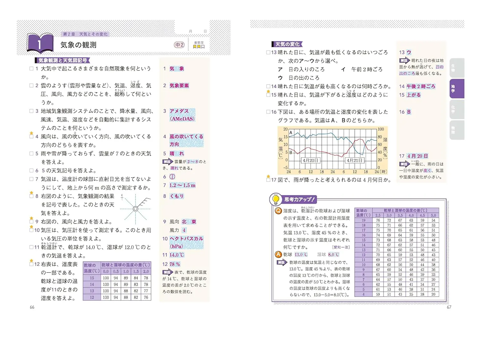481x340 pixels.
Task: Click the 解説 tag beside answer 13
Action: pos(404,60)
